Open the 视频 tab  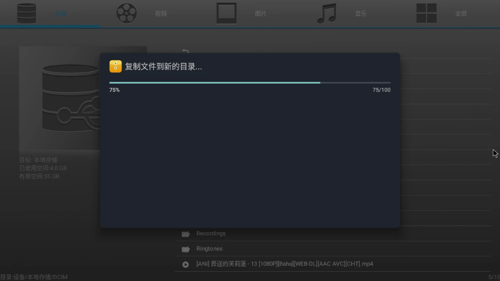coord(161,14)
